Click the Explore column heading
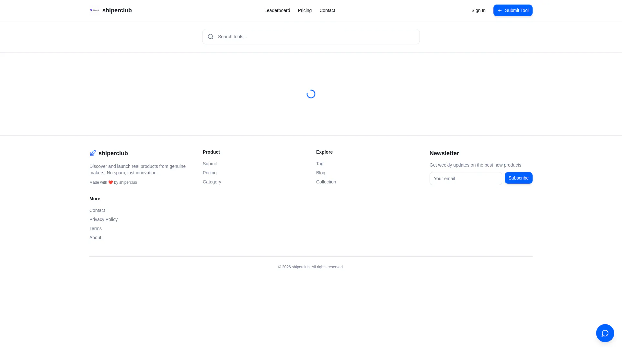 tap(324, 152)
